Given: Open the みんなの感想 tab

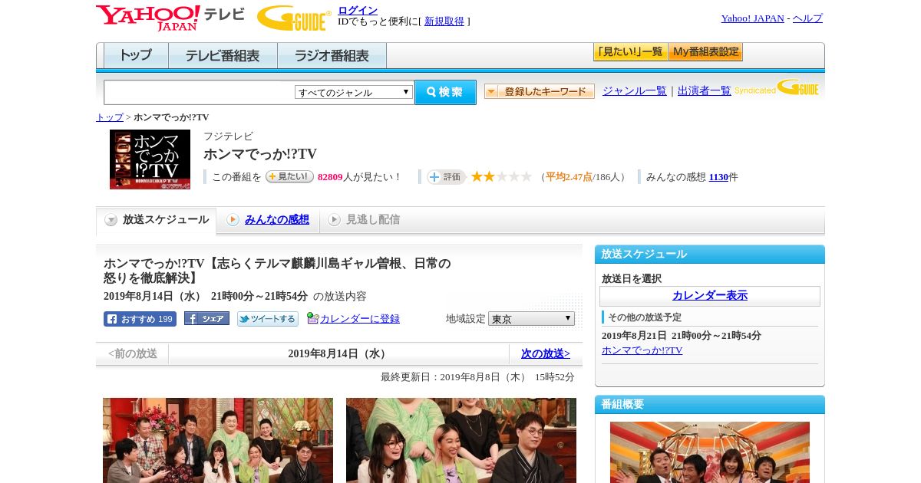Looking at the screenshot, I should [x=276, y=220].
